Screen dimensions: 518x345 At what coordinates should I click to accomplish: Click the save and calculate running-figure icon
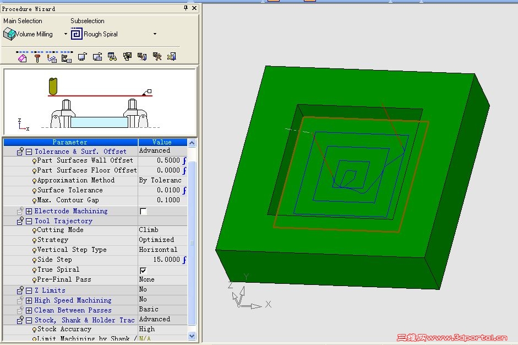pos(157,57)
